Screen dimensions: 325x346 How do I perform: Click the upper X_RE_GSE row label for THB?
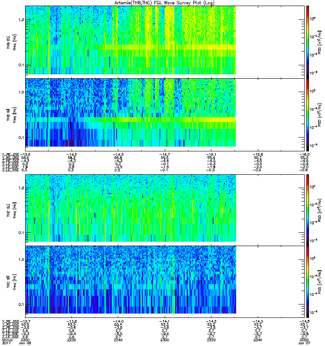coord(10,154)
